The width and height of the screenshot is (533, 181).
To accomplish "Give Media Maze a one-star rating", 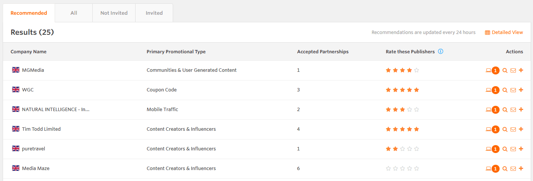I will click(388, 169).
